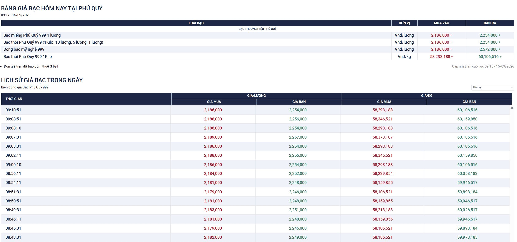
Task: Select the 08:56:11 time entry
Action: [x=13, y=174]
